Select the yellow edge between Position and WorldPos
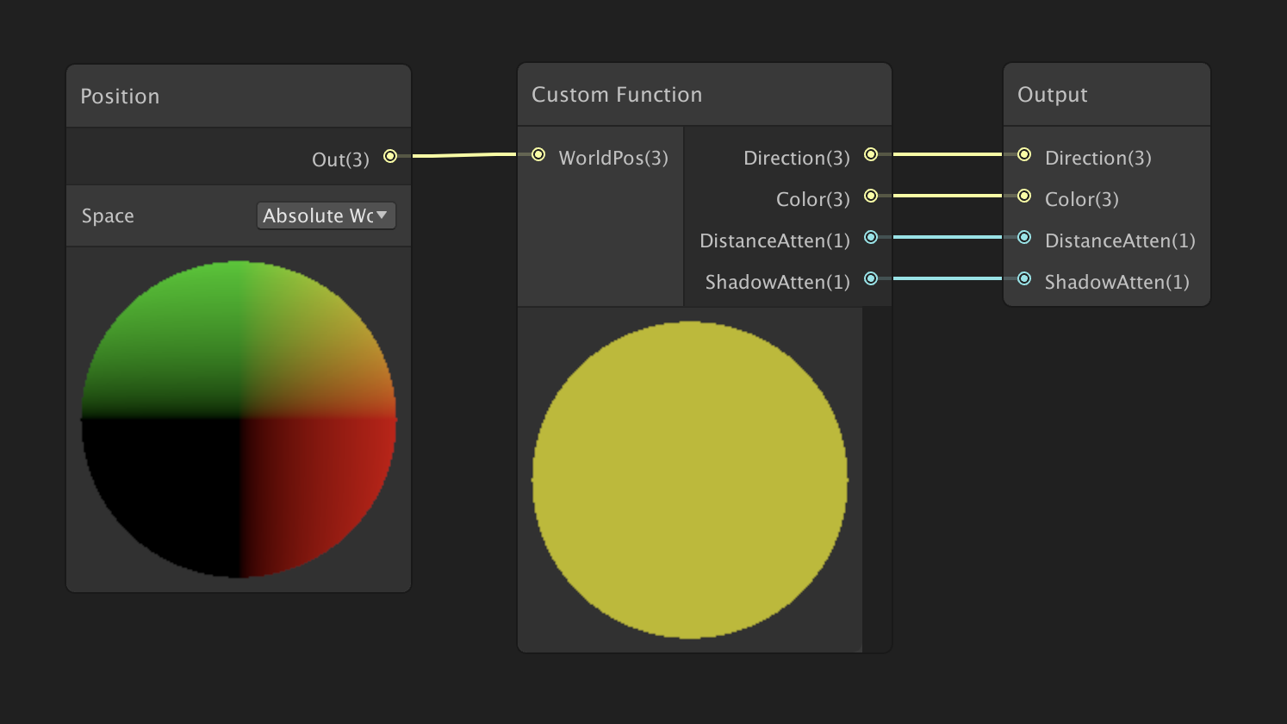Viewport: 1287px width, 724px height. pyautogui.click(x=465, y=155)
